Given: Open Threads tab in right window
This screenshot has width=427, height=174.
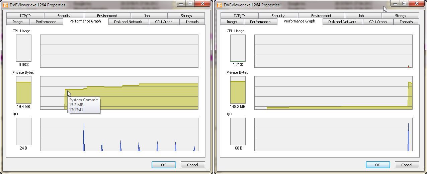Looking at the screenshot, I should tap(406, 22).
